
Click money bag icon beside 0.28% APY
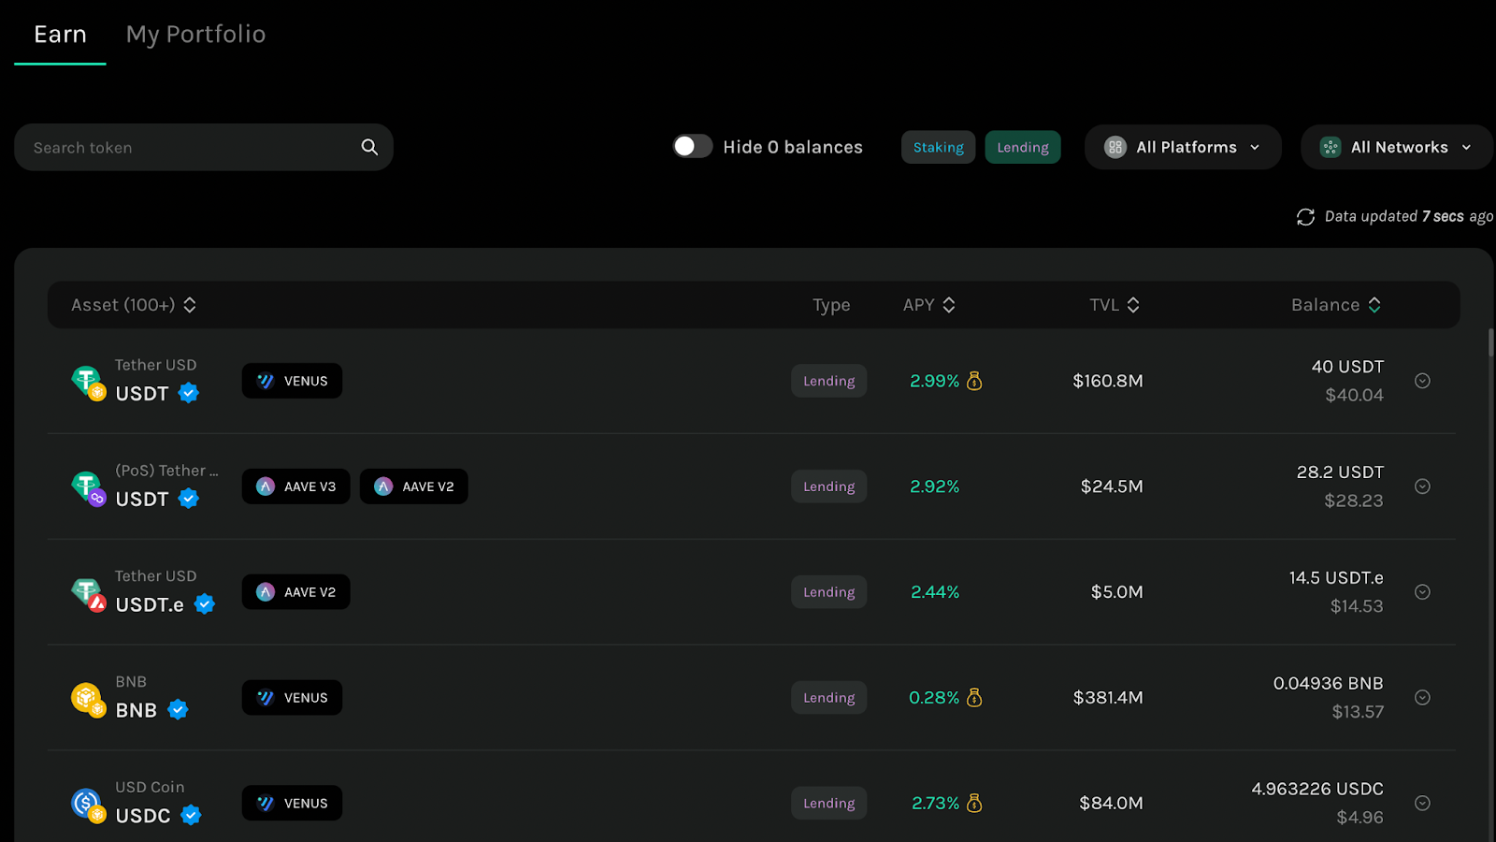point(974,698)
